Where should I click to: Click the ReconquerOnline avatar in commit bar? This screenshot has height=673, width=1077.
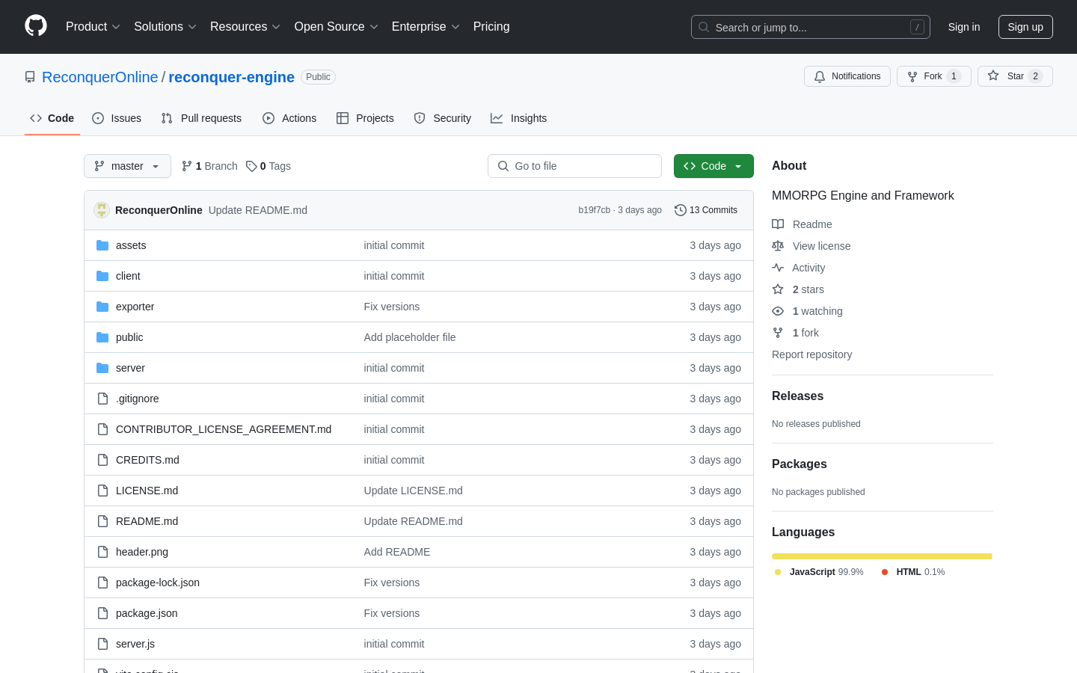[102, 210]
